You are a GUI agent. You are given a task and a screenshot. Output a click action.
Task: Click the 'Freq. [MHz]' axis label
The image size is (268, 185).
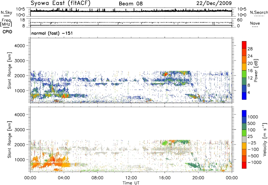(6, 22)
